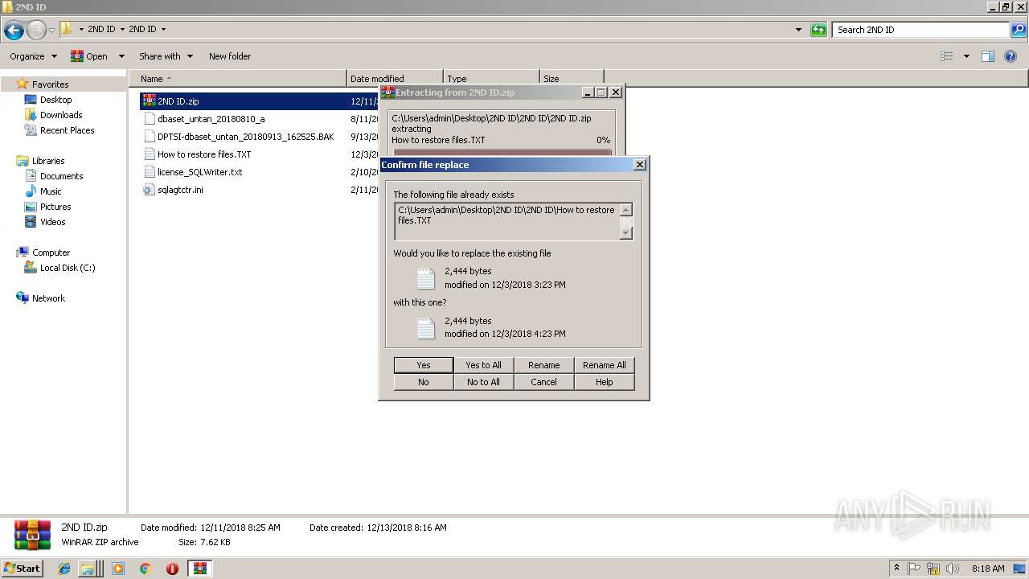Select the Documents library
Viewport: 1029px width, 579px height.
pos(61,176)
